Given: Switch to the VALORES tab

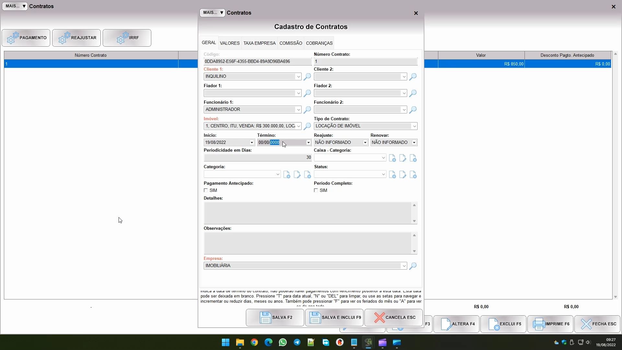Looking at the screenshot, I should [230, 43].
